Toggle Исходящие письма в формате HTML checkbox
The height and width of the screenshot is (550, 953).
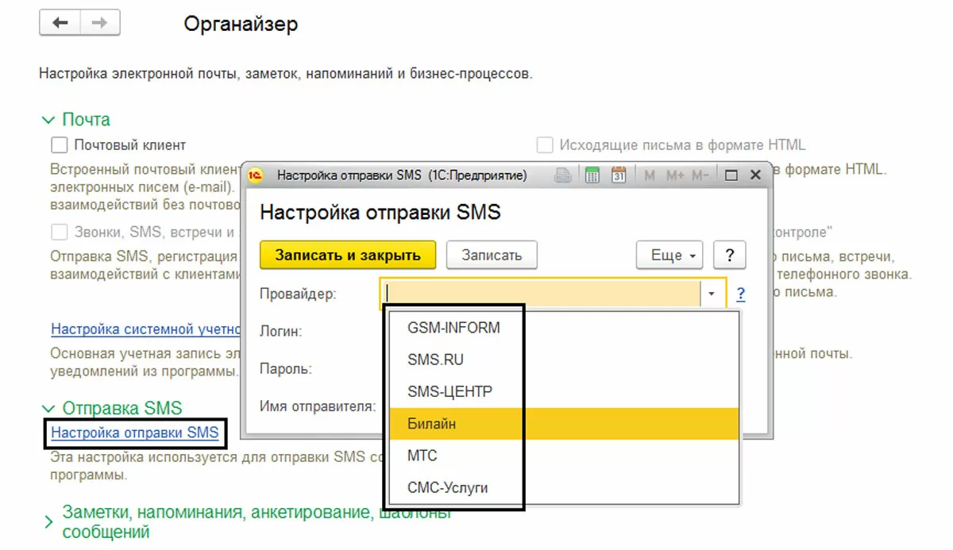(545, 145)
